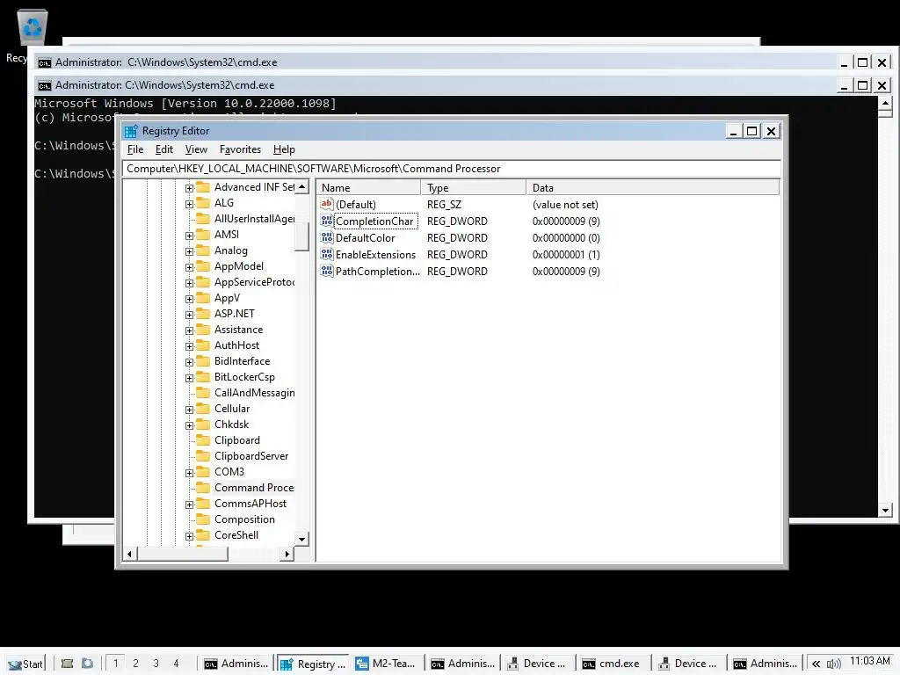Click the ClipboardServer folder icon
Screen dimensions: 900x675
(x=203, y=456)
